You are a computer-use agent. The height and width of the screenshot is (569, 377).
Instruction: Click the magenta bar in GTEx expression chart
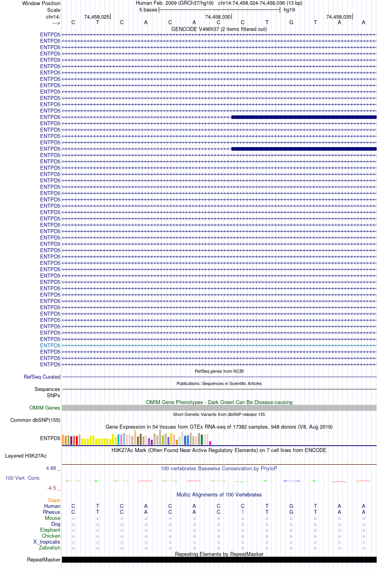click(210, 443)
